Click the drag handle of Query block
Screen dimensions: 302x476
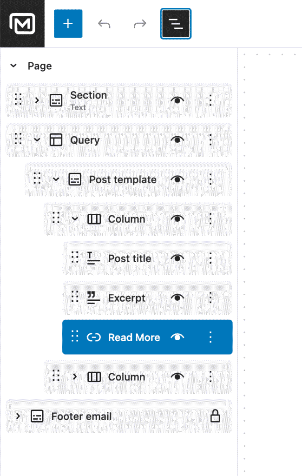18,140
